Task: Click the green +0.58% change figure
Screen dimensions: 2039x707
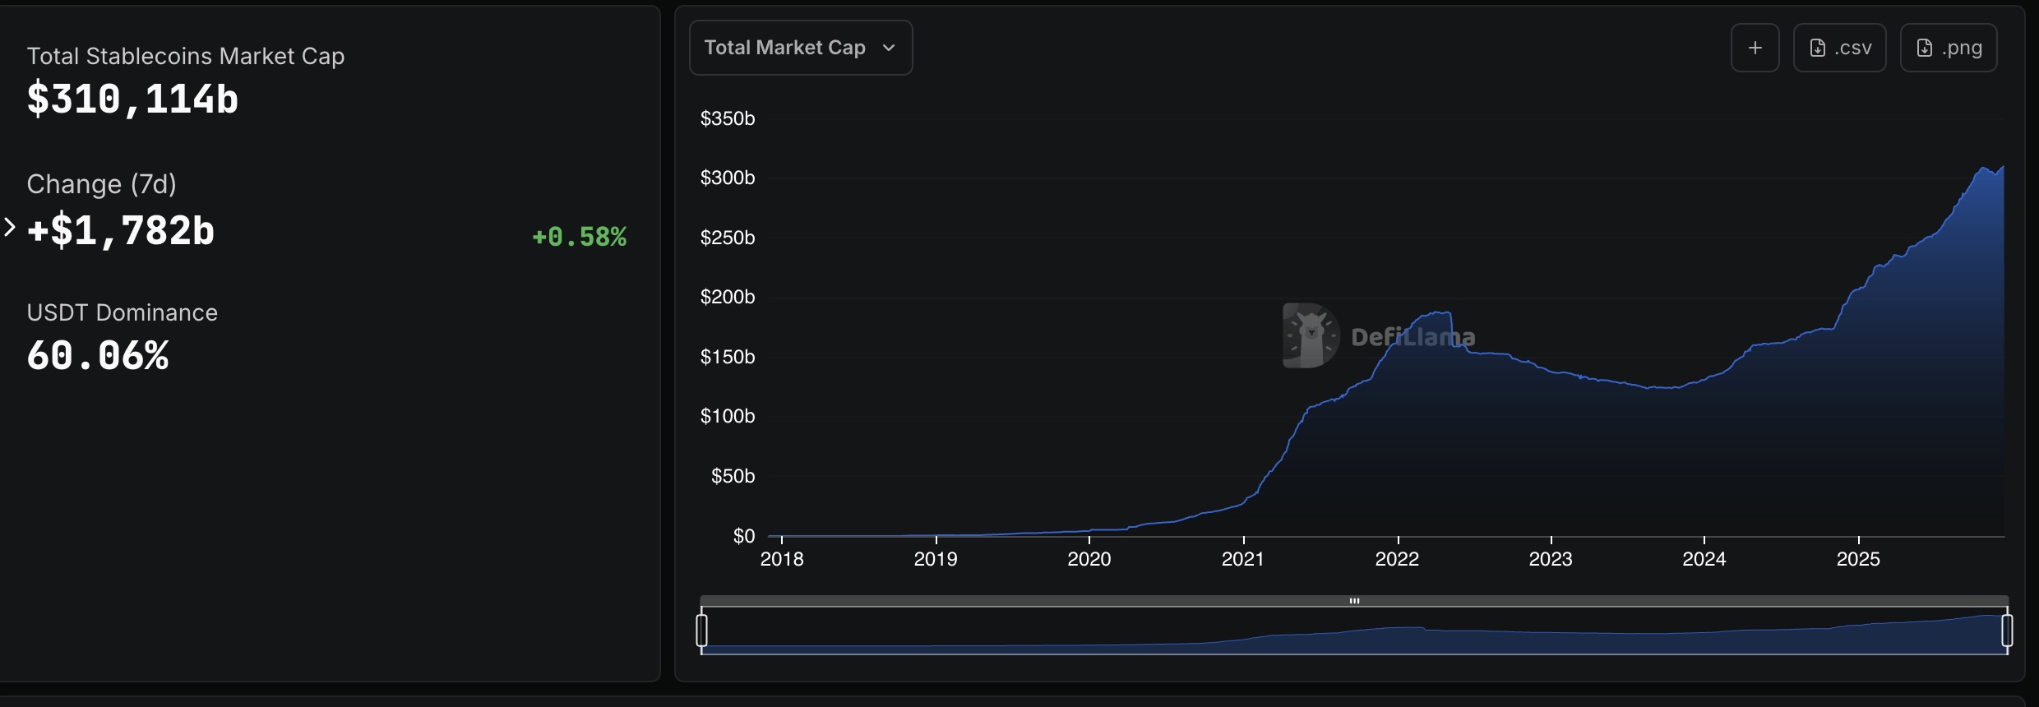Action: point(579,237)
